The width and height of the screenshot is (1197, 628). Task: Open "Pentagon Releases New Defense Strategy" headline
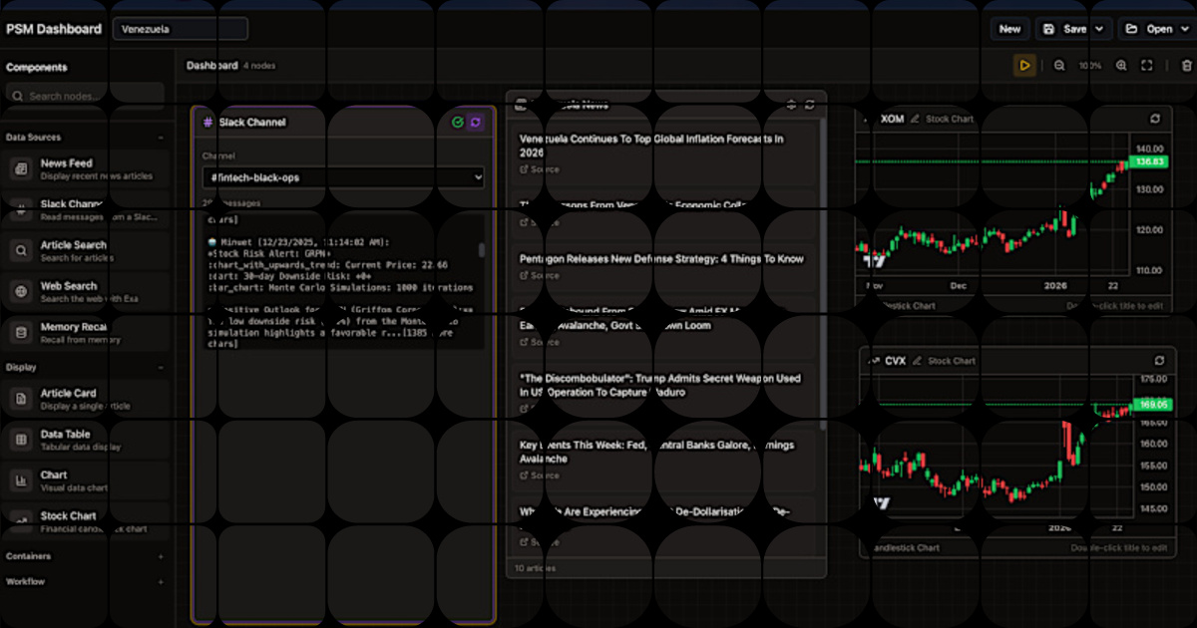coord(661,259)
